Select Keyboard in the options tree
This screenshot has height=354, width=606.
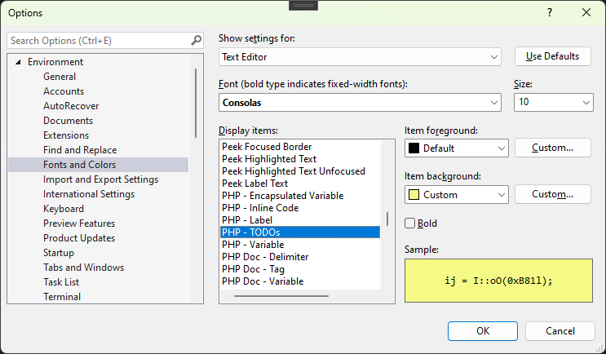pos(64,209)
